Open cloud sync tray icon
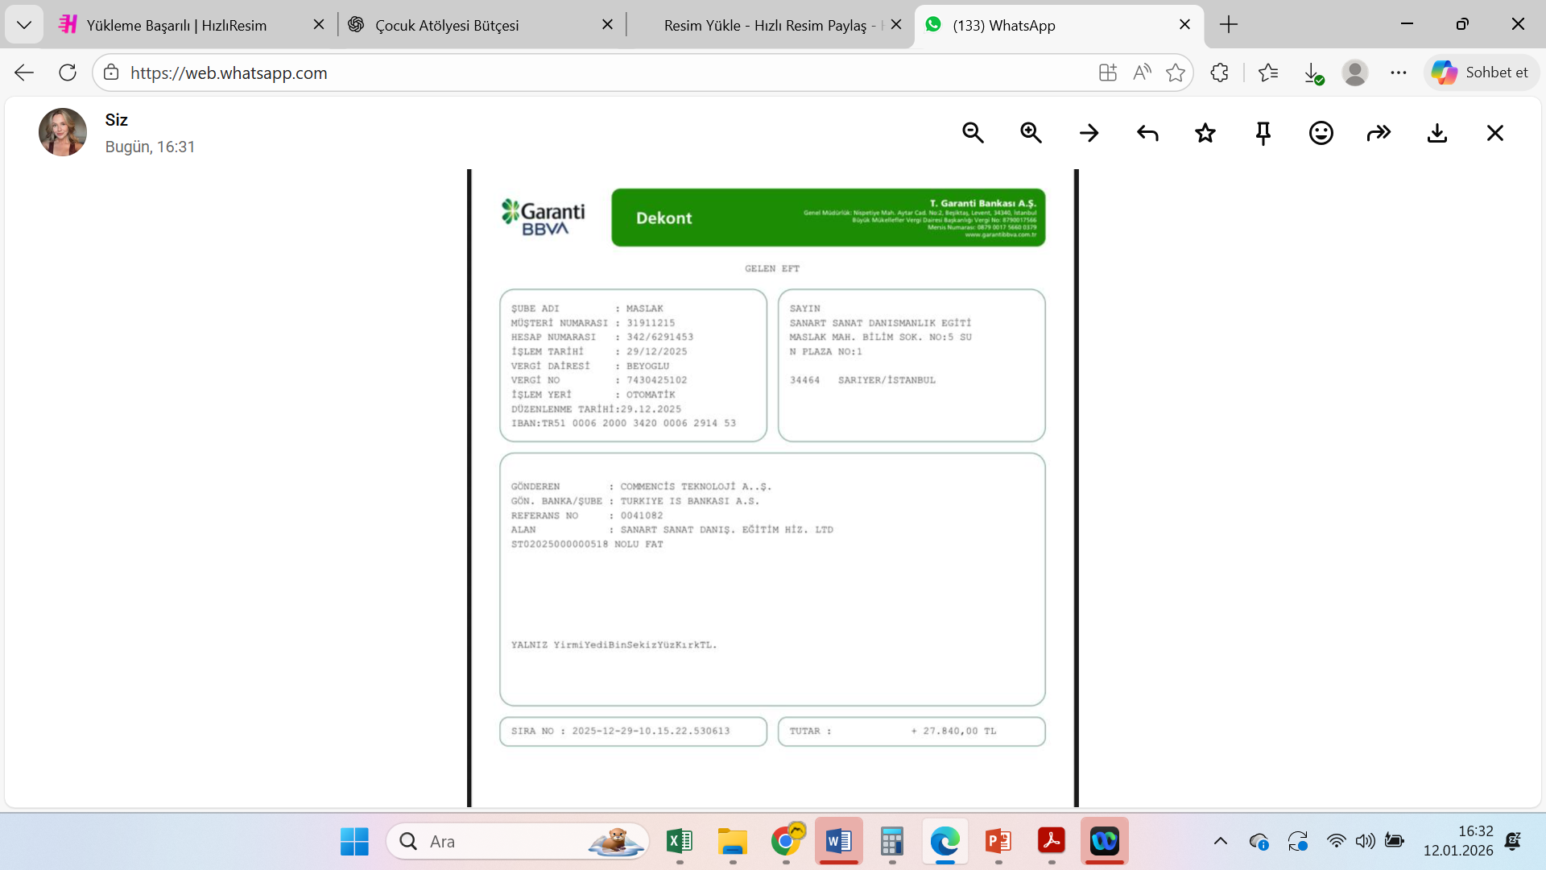The image size is (1546, 870). click(x=1259, y=842)
